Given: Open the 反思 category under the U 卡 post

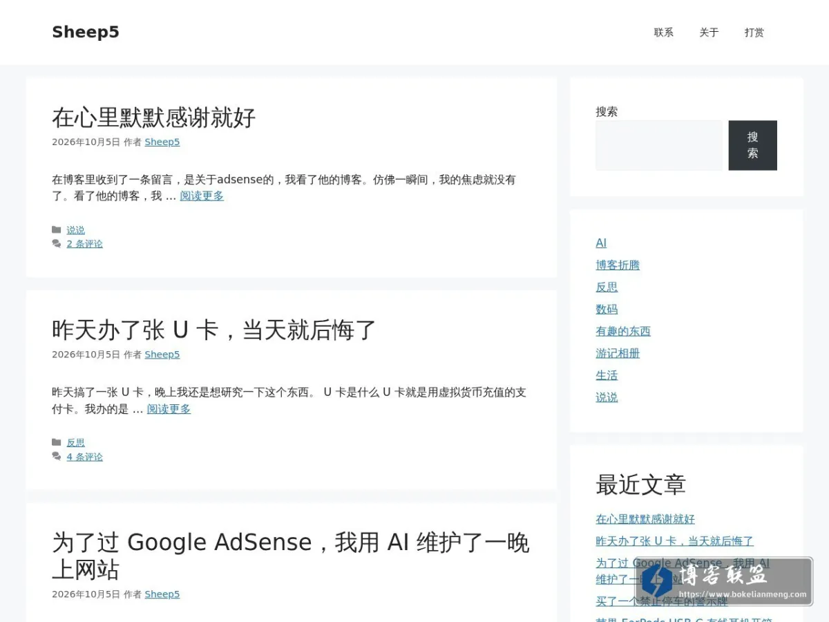Looking at the screenshot, I should tap(76, 443).
